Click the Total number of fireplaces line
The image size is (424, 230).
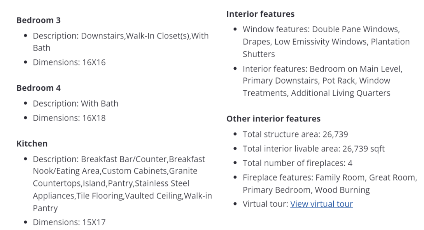[x=297, y=163]
